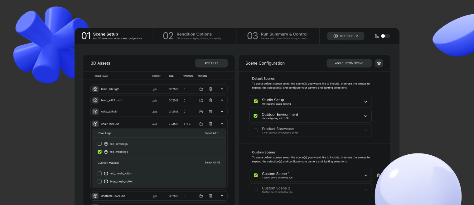Go to step 02 Rendition Options
The height and width of the screenshot is (205, 474).
coord(194,36)
